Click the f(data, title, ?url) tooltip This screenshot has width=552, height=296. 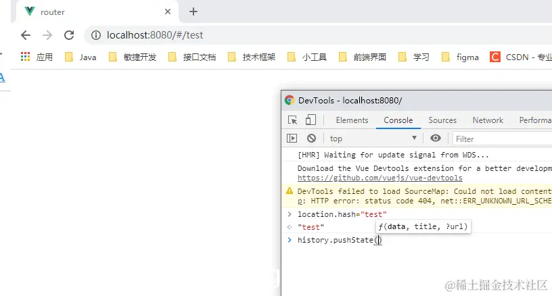tap(423, 226)
